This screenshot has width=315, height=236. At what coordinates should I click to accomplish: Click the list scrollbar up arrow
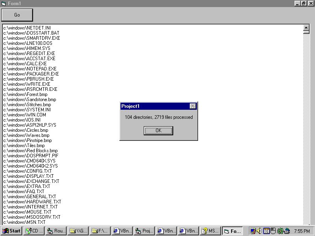306,28
